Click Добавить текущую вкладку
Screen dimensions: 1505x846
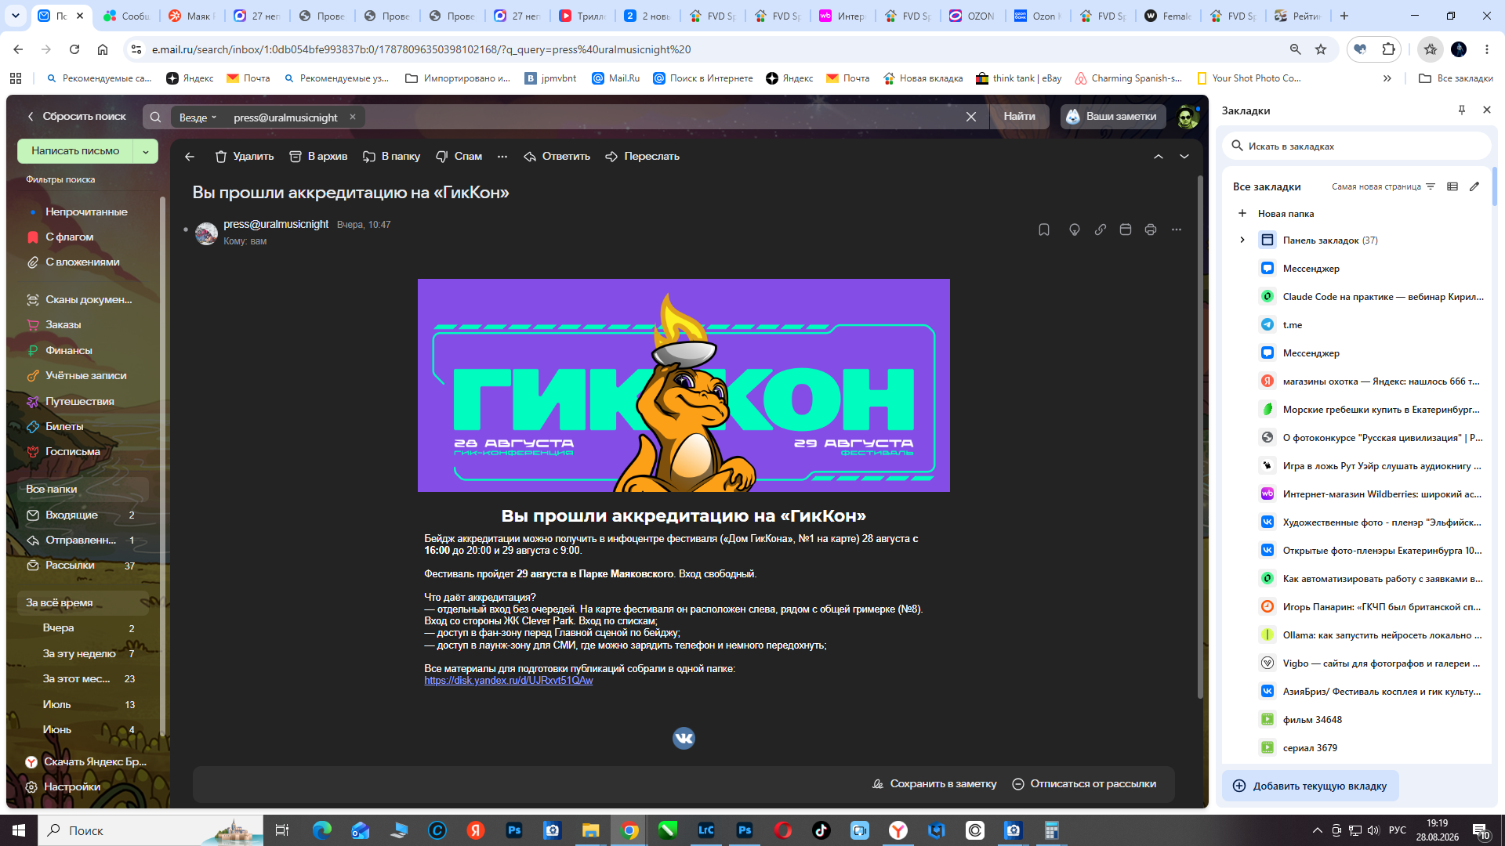click(1311, 786)
